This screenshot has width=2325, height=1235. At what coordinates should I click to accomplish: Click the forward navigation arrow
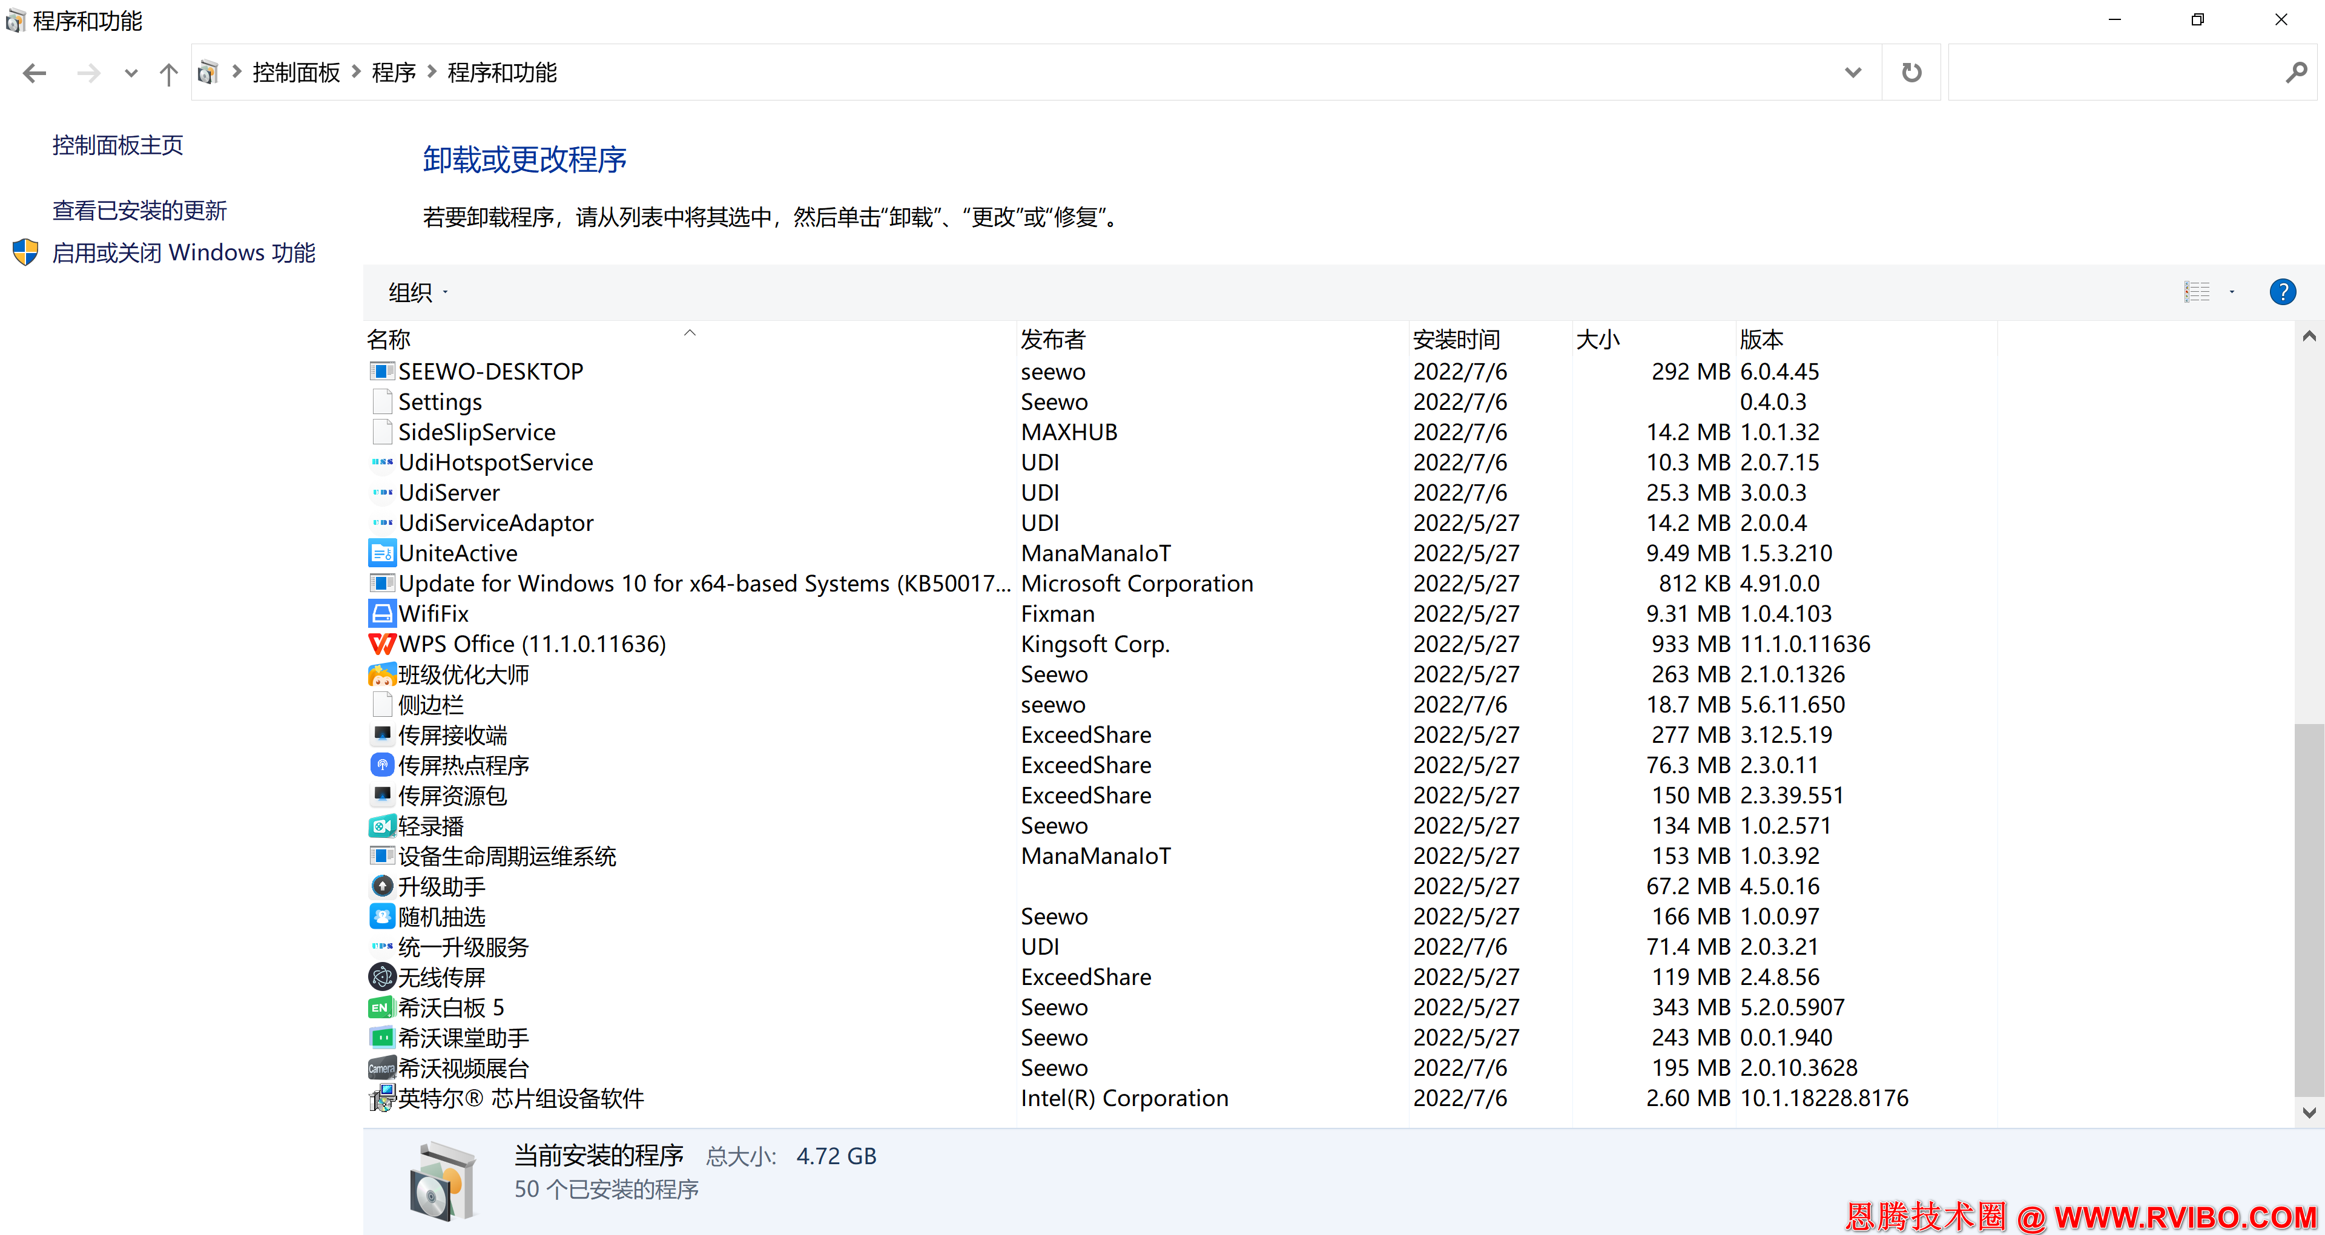click(88, 73)
